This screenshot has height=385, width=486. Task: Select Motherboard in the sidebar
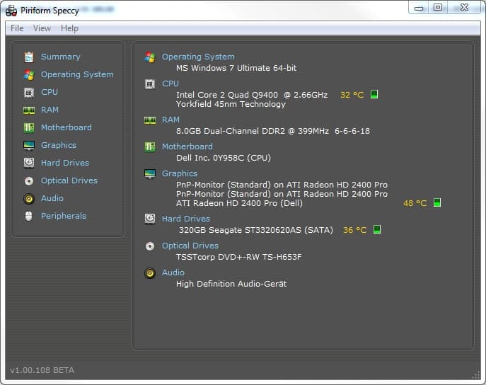66,127
